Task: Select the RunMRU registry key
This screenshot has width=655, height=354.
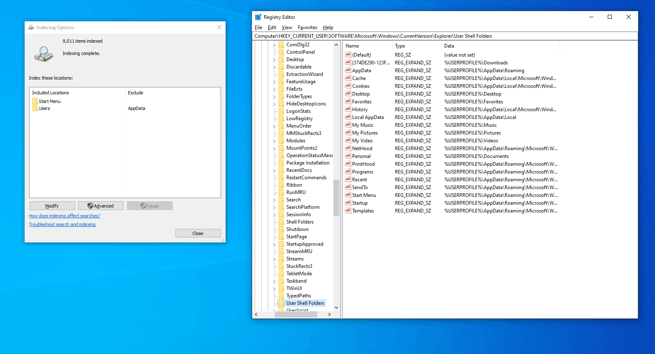Action: coord(296,192)
